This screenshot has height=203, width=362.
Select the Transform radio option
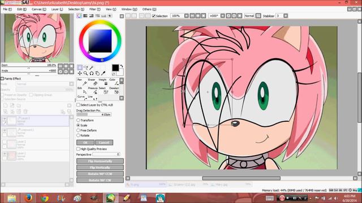[78, 120]
